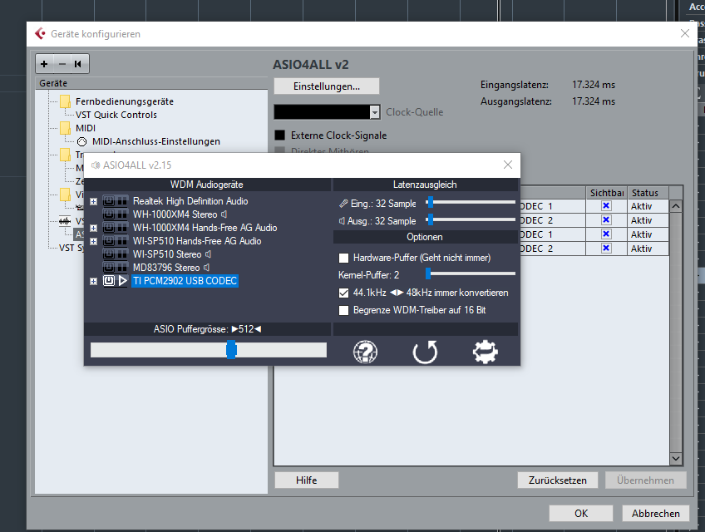Viewport: 705px width, 532px height.
Task: Click the circular reset arrow in ASIO4ALL
Action: point(425,352)
